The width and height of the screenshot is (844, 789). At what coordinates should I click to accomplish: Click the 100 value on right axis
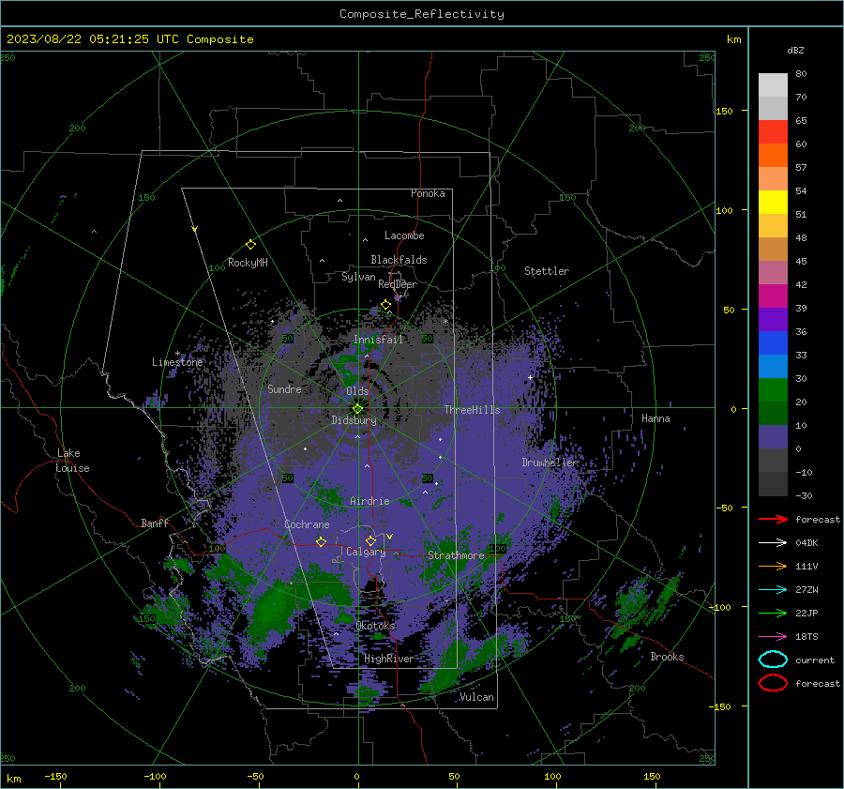(x=724, y=210)
